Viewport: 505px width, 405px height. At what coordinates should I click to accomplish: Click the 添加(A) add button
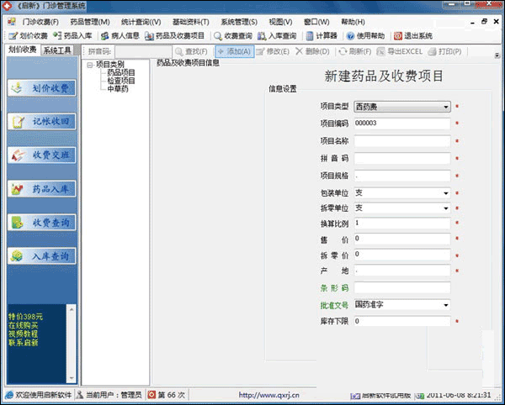click(x=235, y=51)
